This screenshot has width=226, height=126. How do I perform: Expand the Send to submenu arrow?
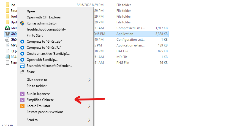point(89,120)
